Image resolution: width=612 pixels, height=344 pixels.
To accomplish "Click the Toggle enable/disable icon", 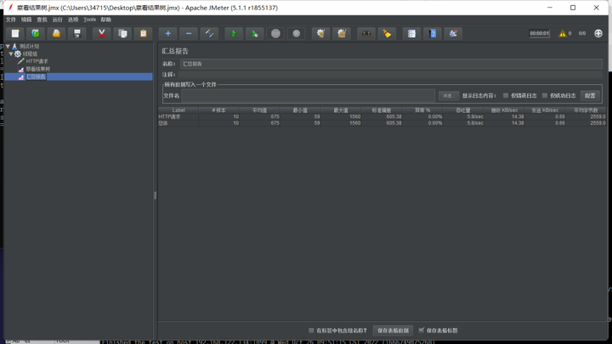I will pos(209,33).
